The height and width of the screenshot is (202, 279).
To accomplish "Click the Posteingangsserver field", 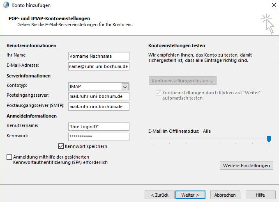I will point(99,96).
